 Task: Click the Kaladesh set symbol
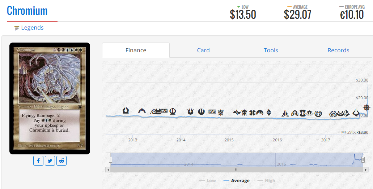[x=318, y=114]
